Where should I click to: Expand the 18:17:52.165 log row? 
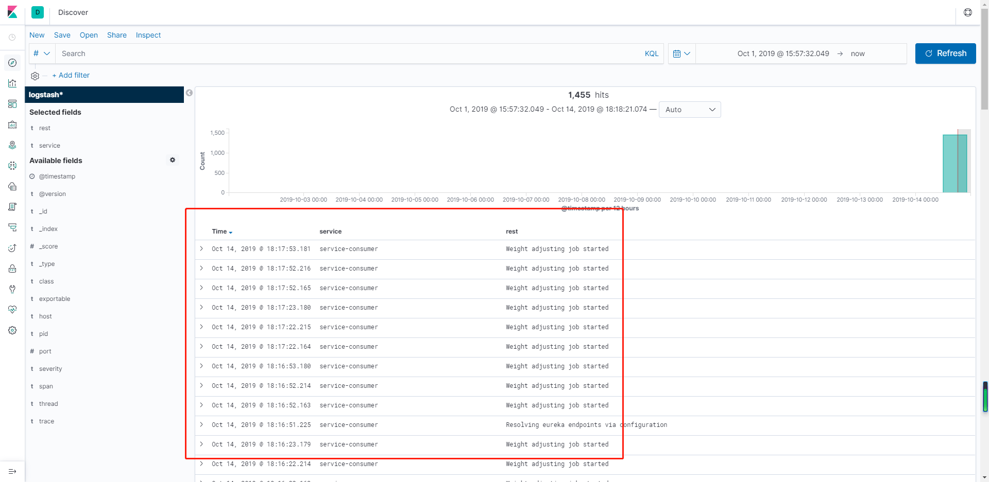click(201, 288)
